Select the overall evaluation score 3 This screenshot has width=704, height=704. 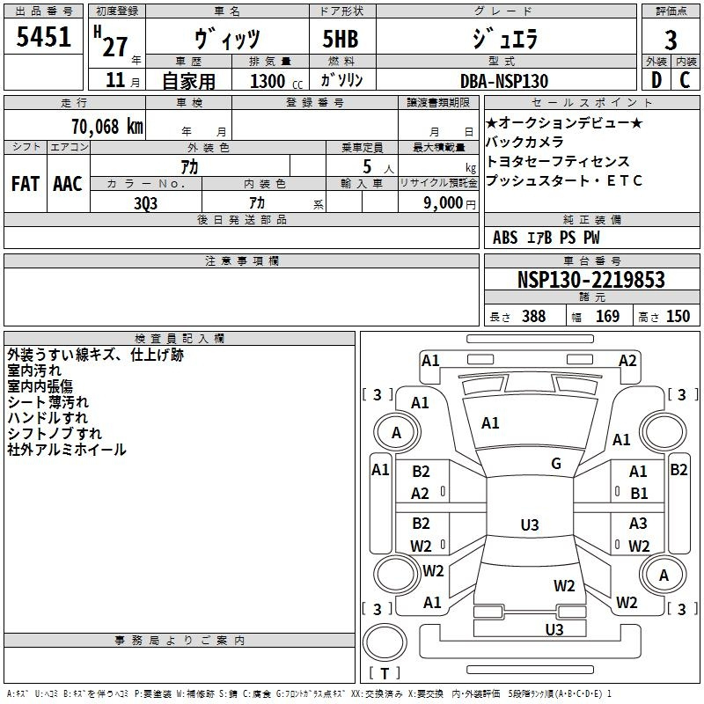671,40
